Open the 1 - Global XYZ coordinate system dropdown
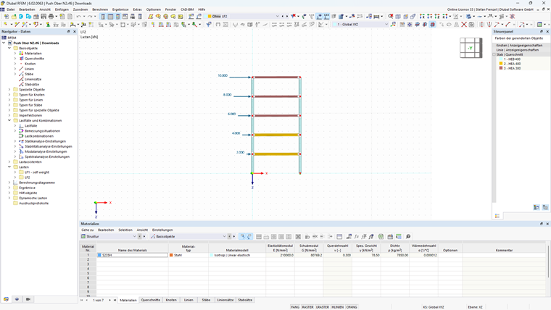 tap(360, 24)
